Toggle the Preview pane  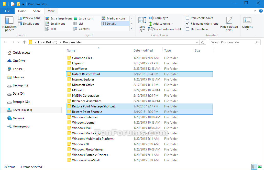29,18
